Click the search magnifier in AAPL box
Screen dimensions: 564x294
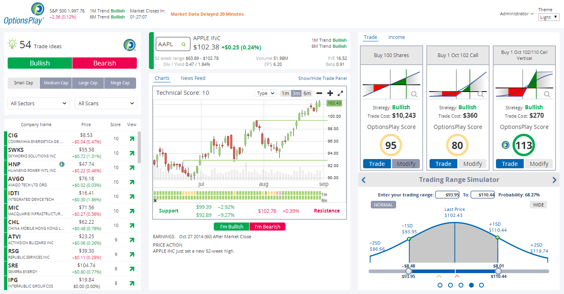coord(184,44)
